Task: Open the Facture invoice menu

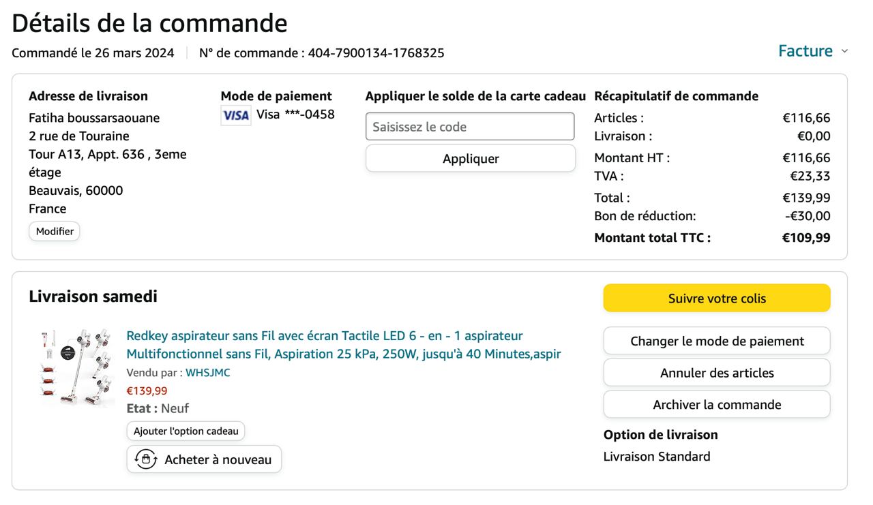Action: (x=805, y=51)
